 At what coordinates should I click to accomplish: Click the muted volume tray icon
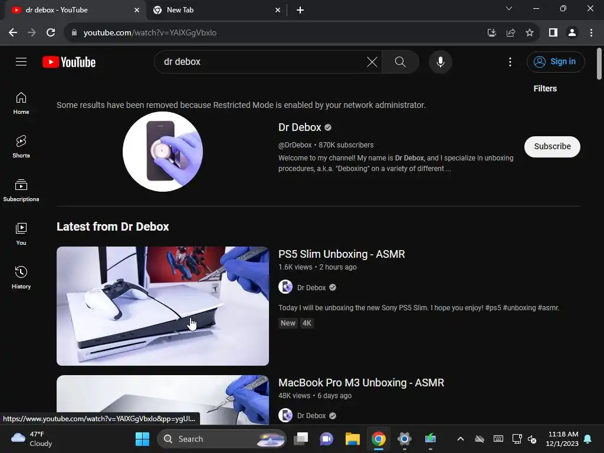click(x=532, y=439)
